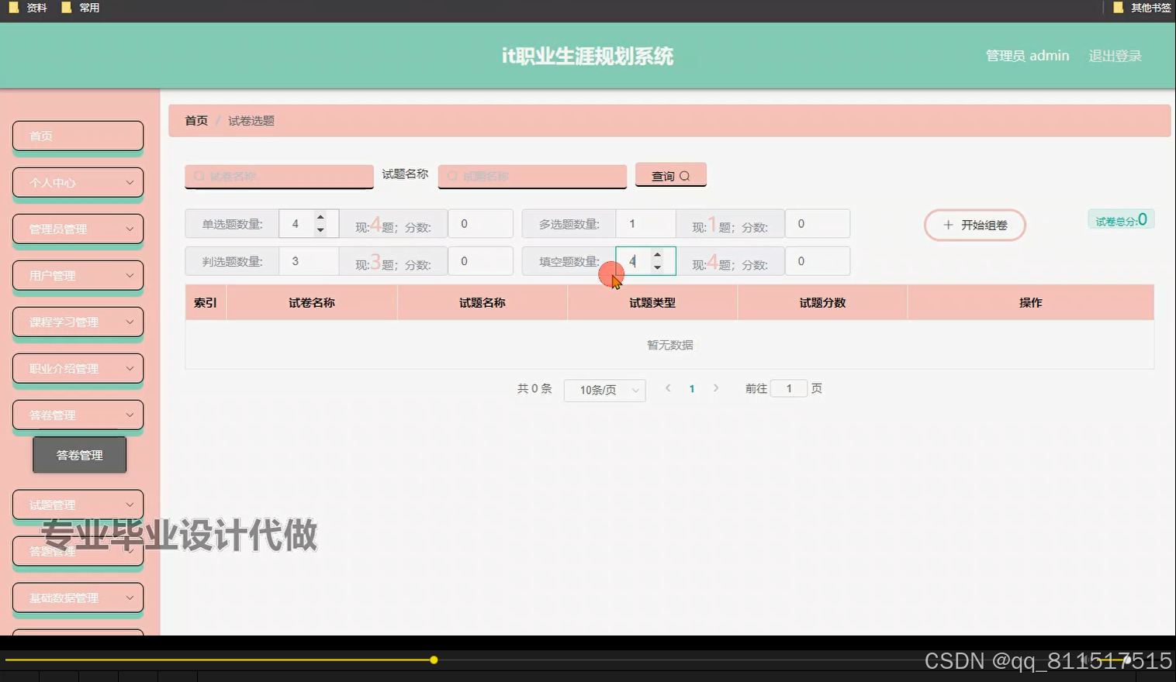Click 退出登录 to log out
The height and width of the screenshot is (682, 1176).
[x=1115, y=55]
